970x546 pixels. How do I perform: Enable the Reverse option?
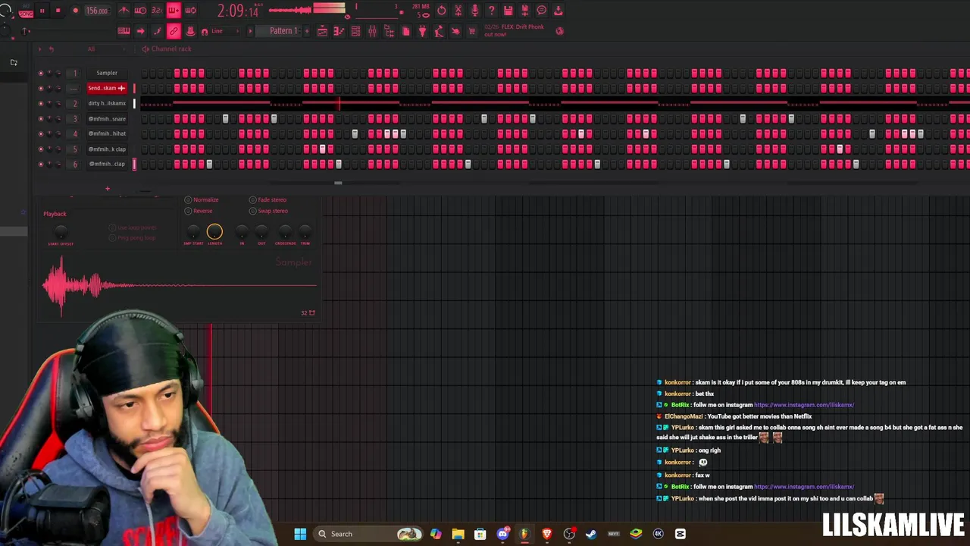(199, 211)
